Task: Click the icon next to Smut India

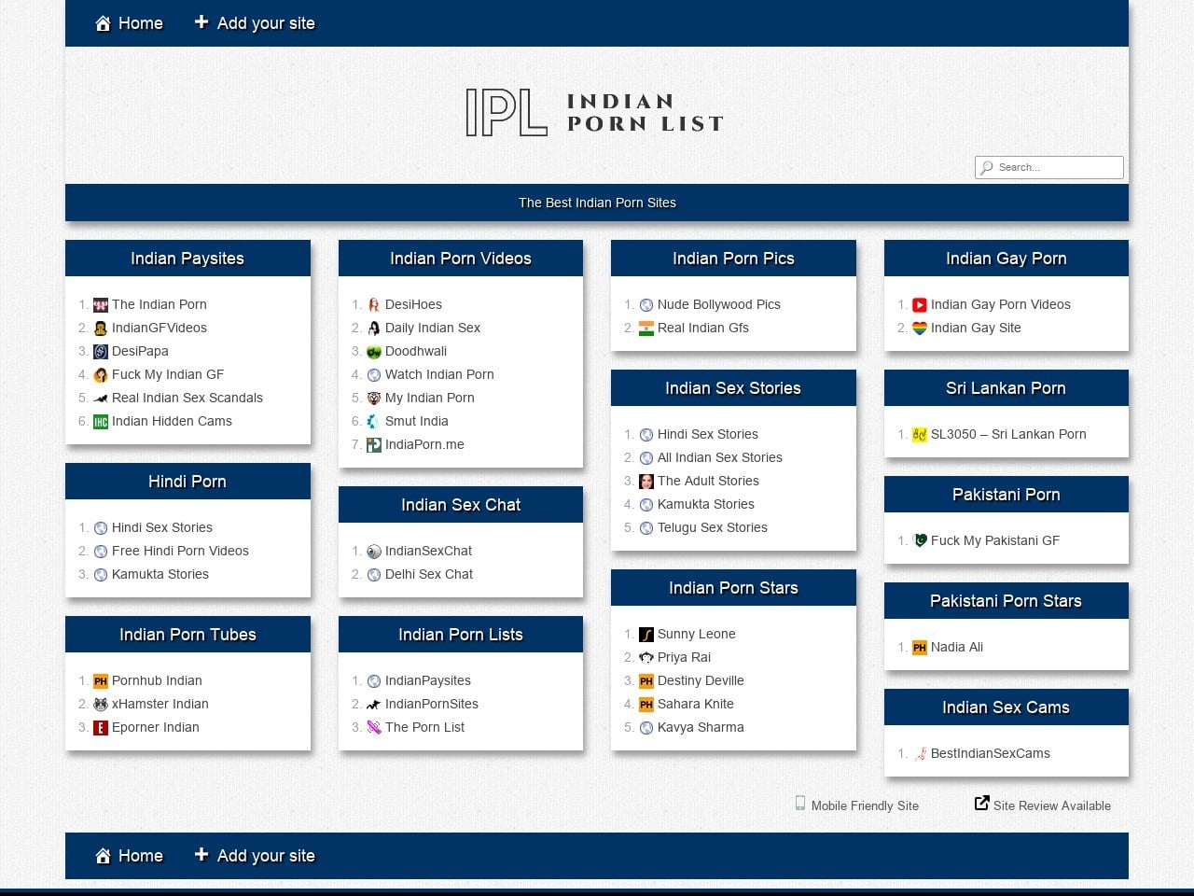Action: [374, 422]
